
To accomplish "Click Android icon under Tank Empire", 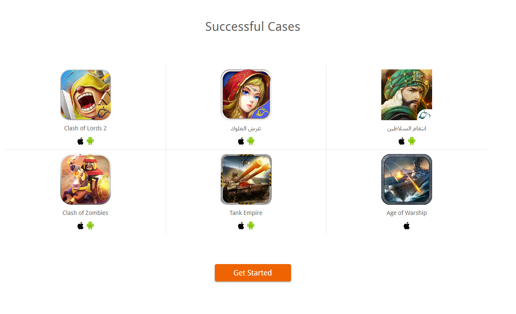I will point(251,226).
